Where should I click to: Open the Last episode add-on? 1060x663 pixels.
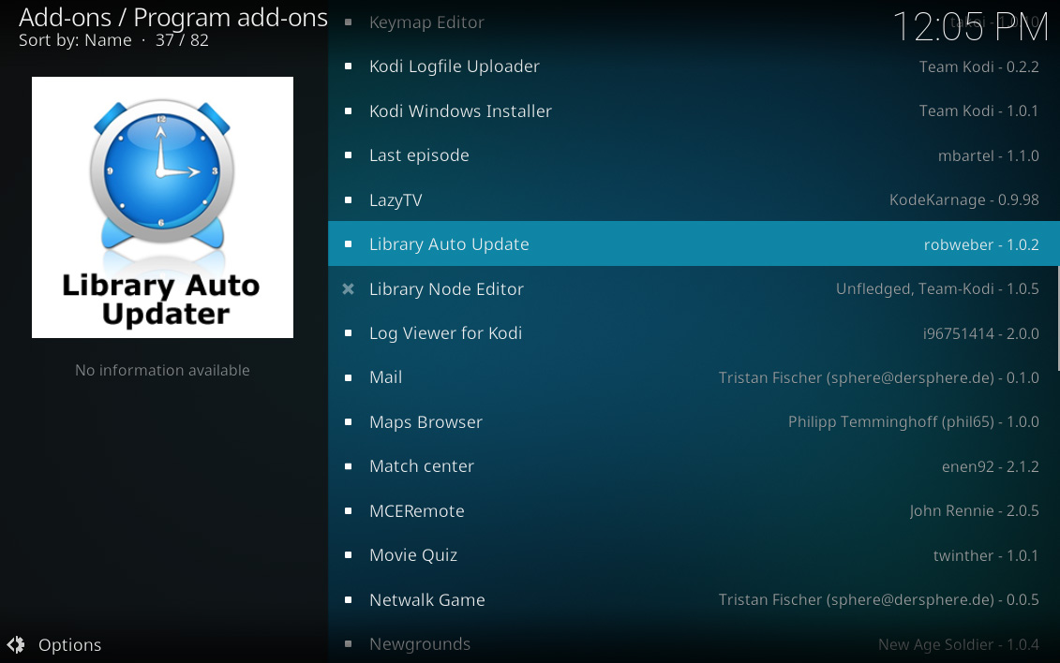(x=694, y=155)
